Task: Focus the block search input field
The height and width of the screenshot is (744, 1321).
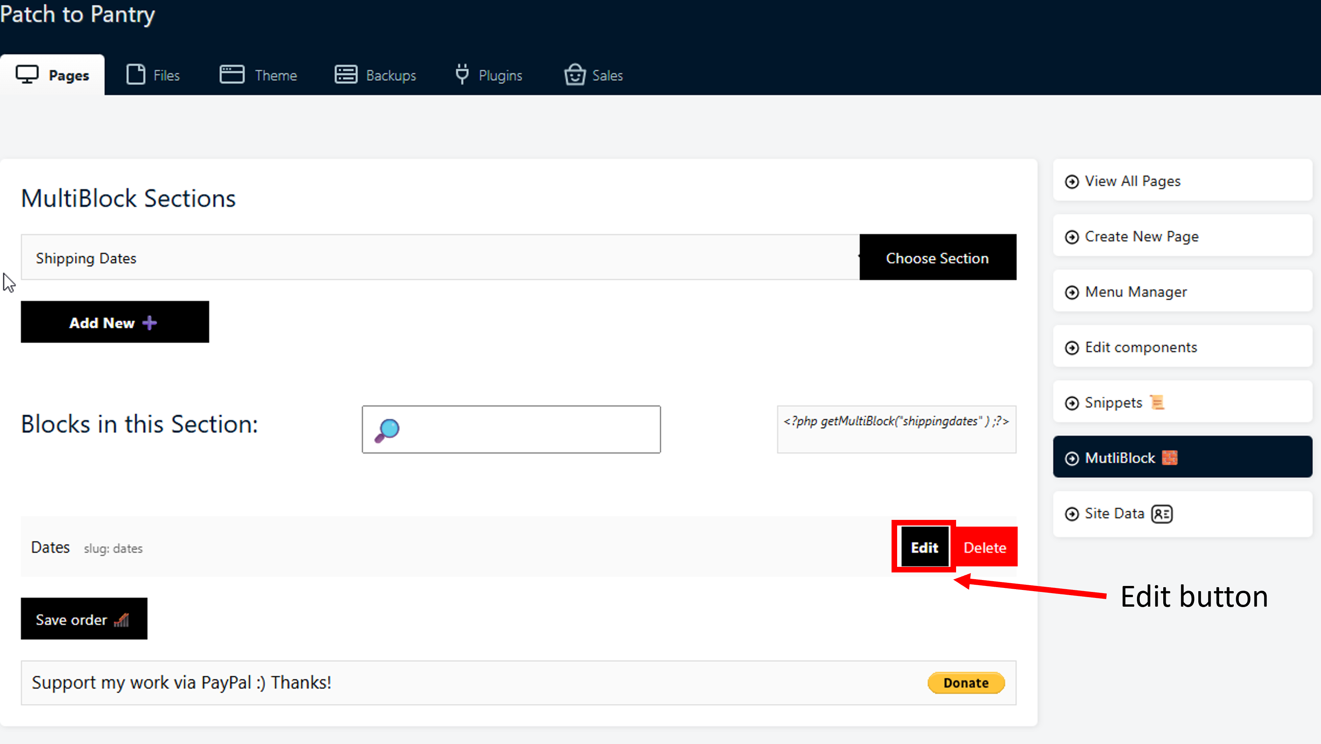Action: 511,430
